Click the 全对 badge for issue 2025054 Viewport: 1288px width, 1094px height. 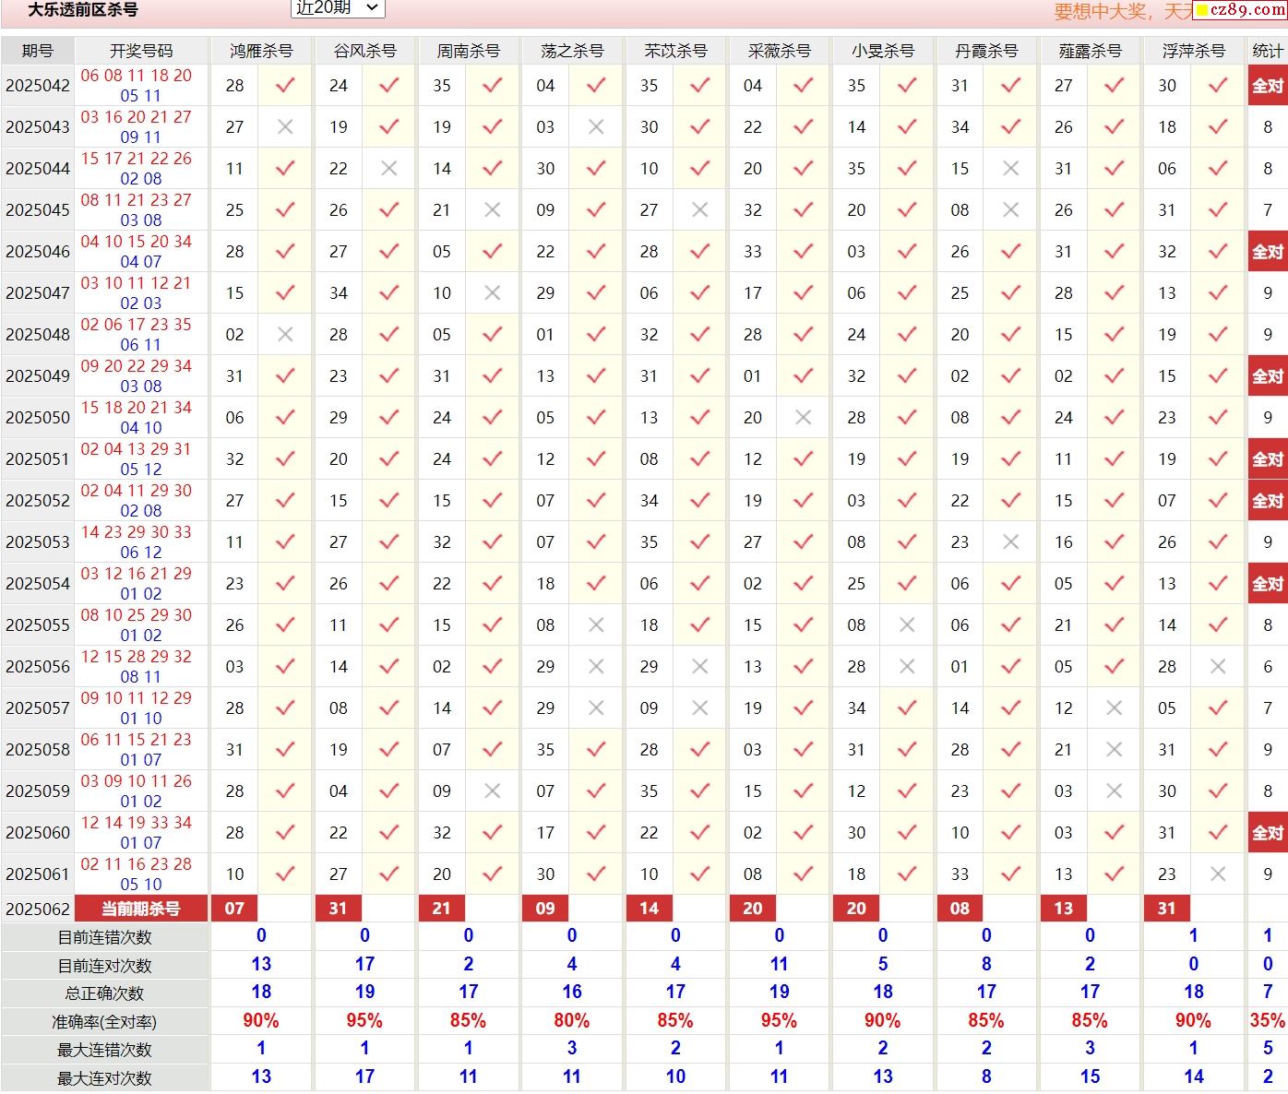point(1268,584)
